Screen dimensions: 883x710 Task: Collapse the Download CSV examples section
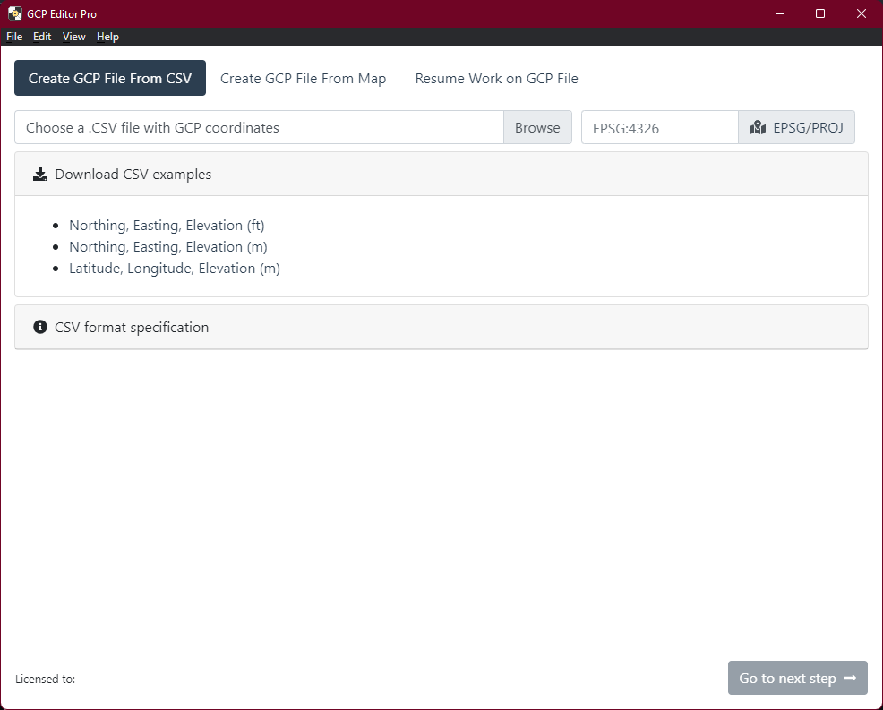pyautogui.click(x=133, y=173)
